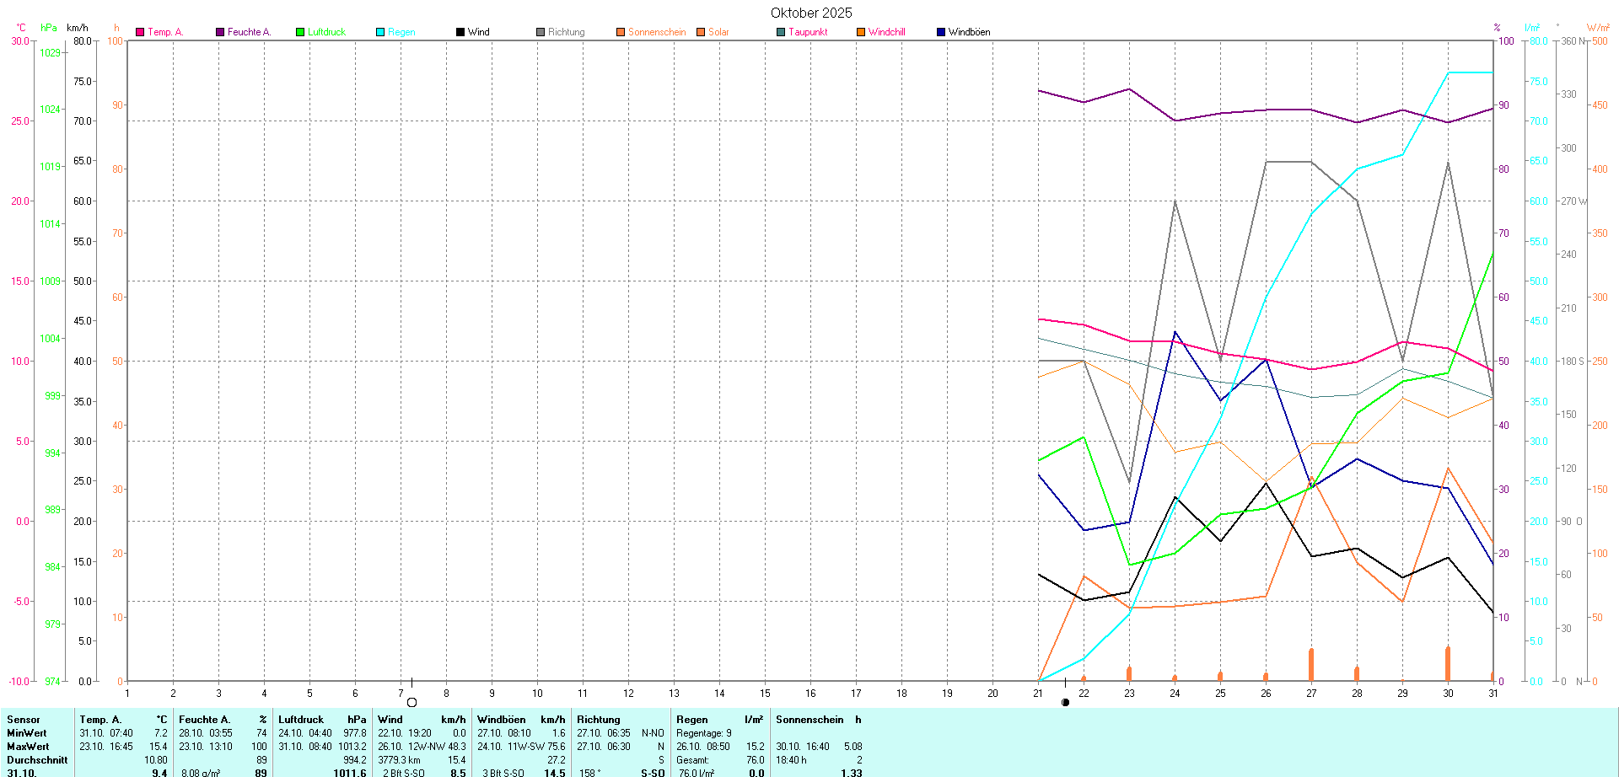1619x777 pixels.
Task: Click the green Luftdruck legend square
Action: click(x=300, y=32)
